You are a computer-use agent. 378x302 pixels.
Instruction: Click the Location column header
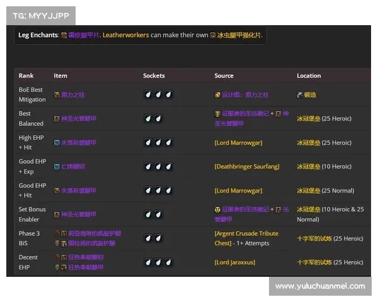[x=309, y=76]
